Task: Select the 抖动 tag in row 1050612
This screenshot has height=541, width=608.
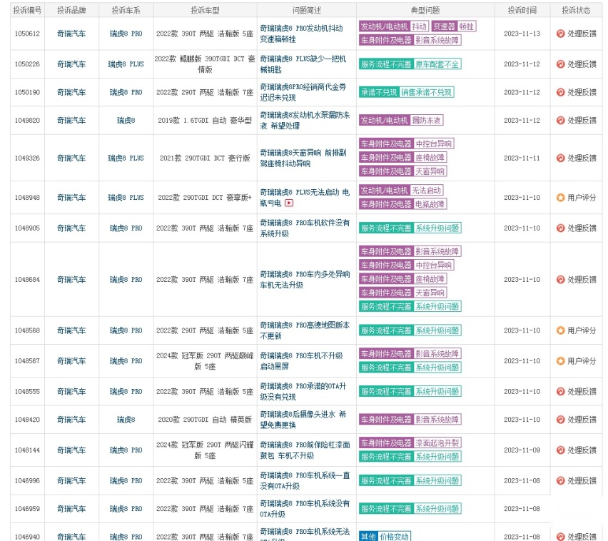Action: point(419,26)
